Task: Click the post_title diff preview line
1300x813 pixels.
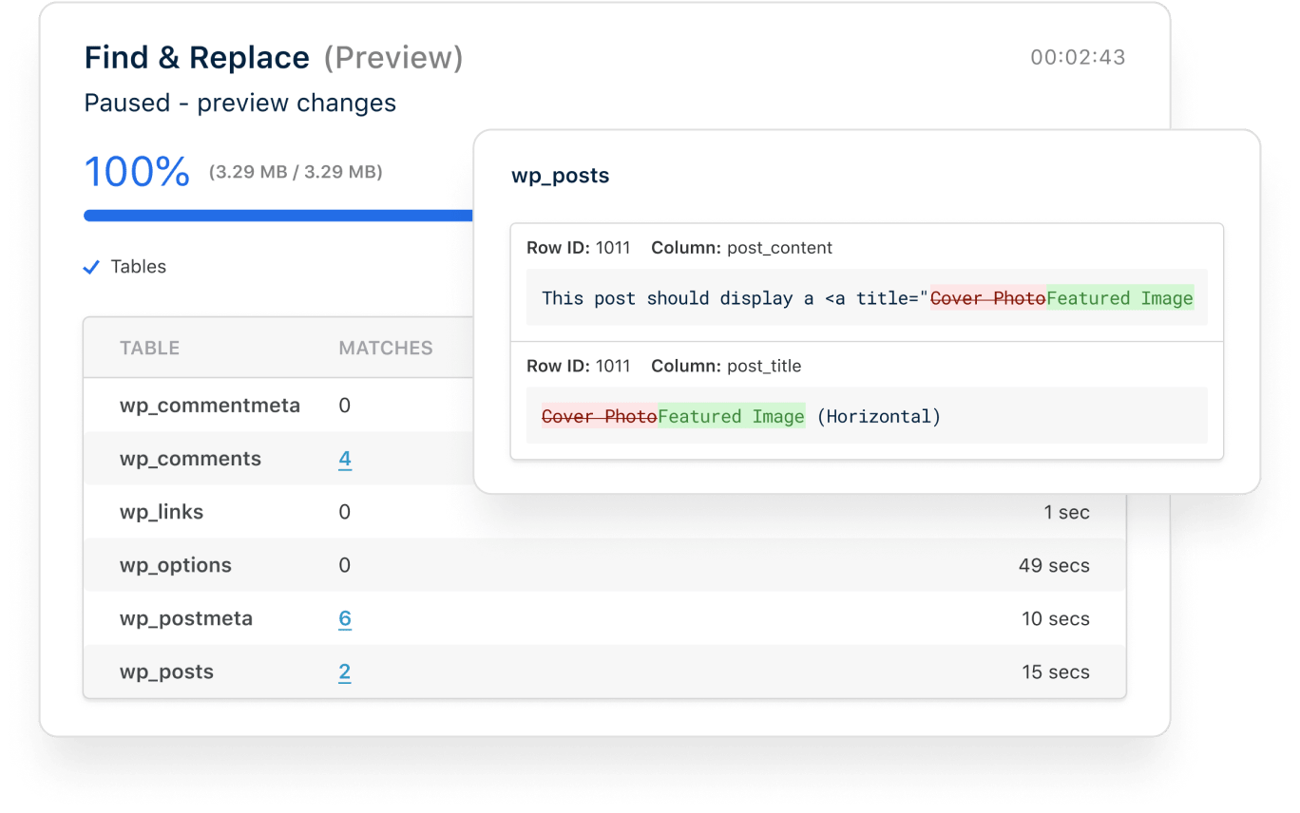Action: [867, 416]
